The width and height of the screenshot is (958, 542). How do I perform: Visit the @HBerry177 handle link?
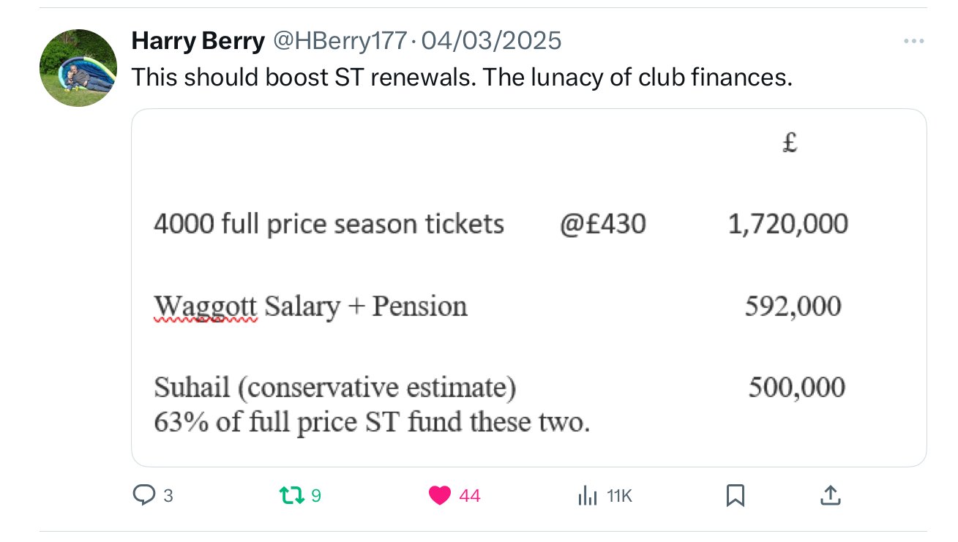click(x=339, y=41)
